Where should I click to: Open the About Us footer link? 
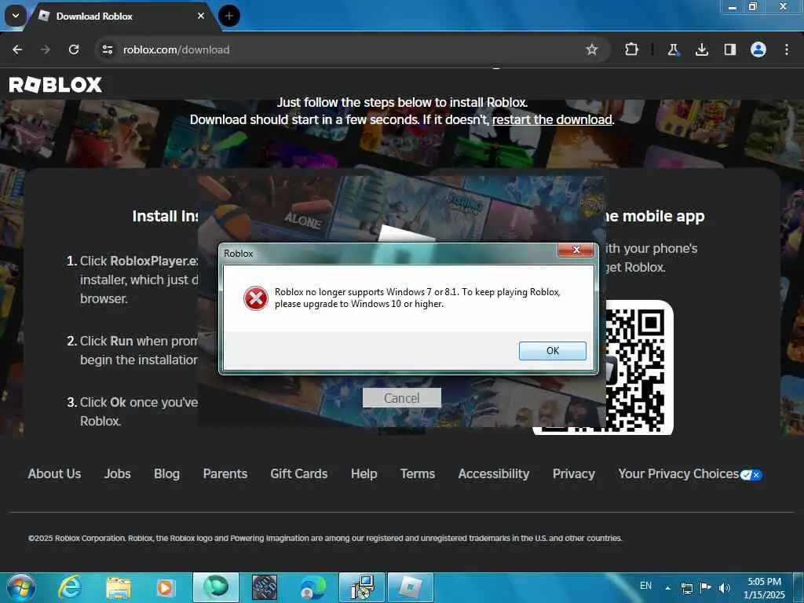point(54,473)
